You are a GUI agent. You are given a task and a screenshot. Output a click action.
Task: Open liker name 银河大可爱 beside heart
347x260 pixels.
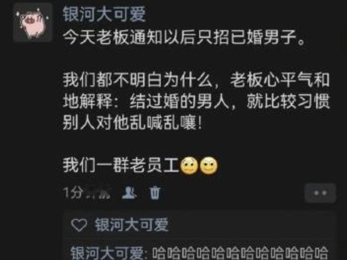click(132, 225)
